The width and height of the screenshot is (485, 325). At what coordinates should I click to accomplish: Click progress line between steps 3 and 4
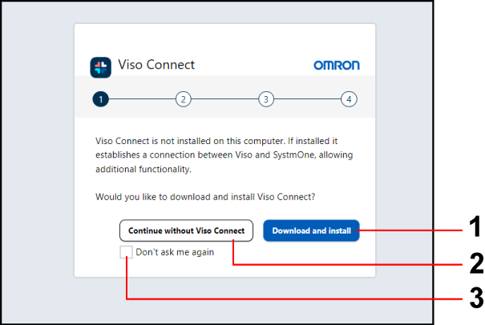click(307, 99)
